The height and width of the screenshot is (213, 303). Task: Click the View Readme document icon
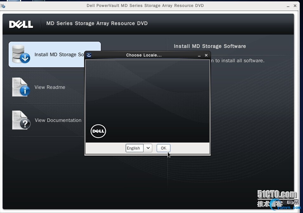[x=21, y=87]
